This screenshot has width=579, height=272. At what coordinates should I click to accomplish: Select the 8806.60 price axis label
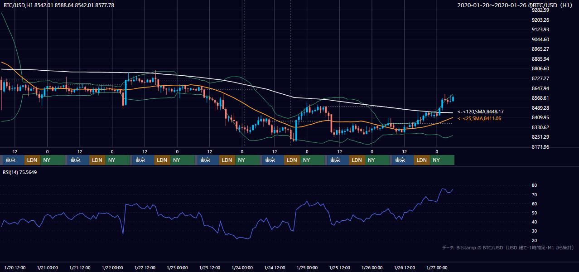(x=540, y=68)
